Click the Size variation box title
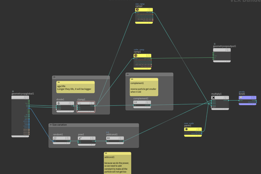Viewport: 261px width, 174px height. pos(59,125)
